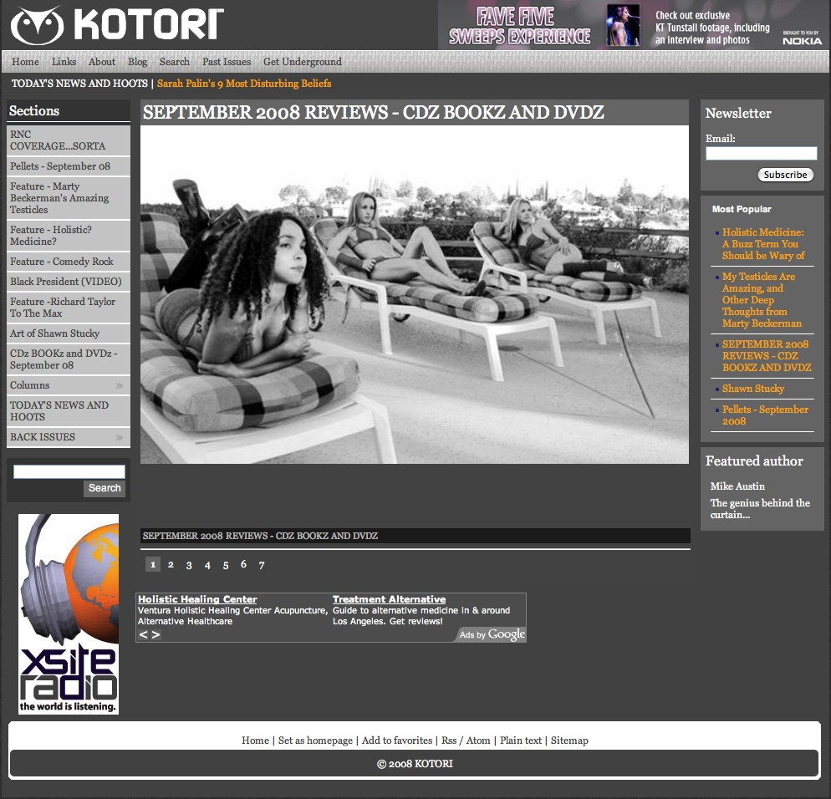Click the footer Home link
The height and width of the screenshot is (799, 831).
tap(256, 740)
